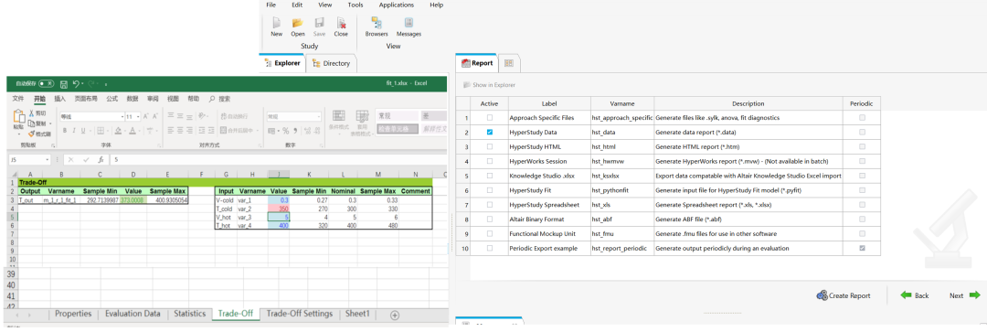Open HyperStudy Tools menu
The height and width of the screenshot is (332, 987).
tap(356, 5)
